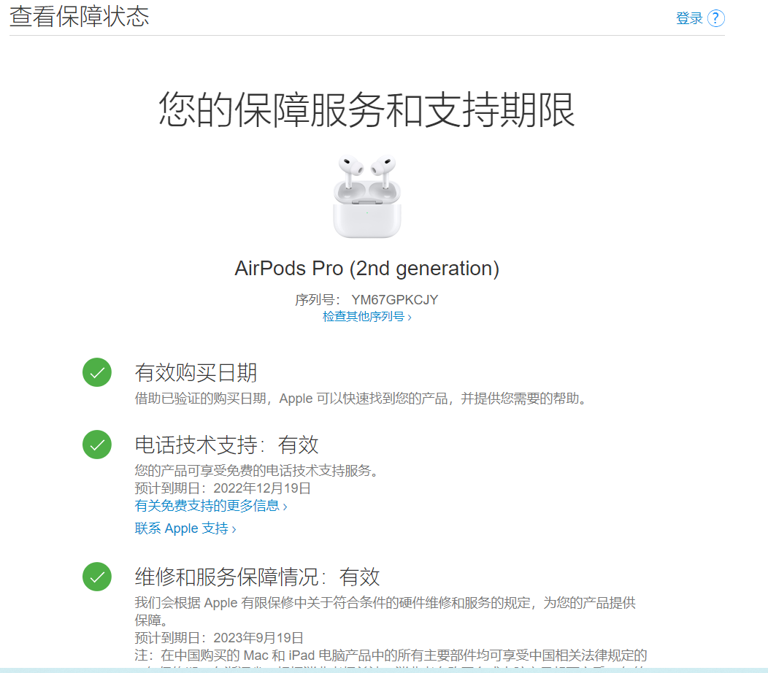The image size is (768, 673).
Task: Click the question mark help icon
Action: [716, 18]
